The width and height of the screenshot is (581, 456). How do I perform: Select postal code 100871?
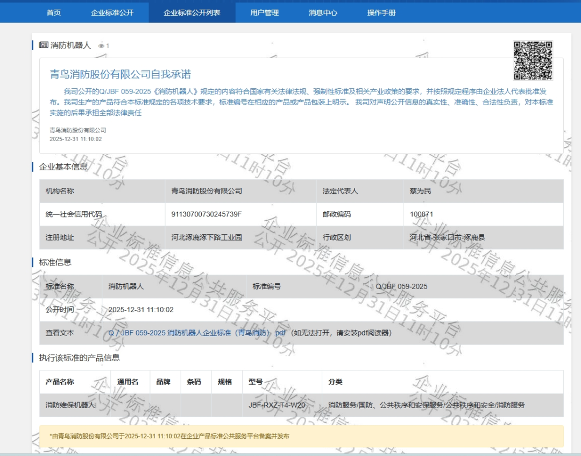click(x=421, y=214)
